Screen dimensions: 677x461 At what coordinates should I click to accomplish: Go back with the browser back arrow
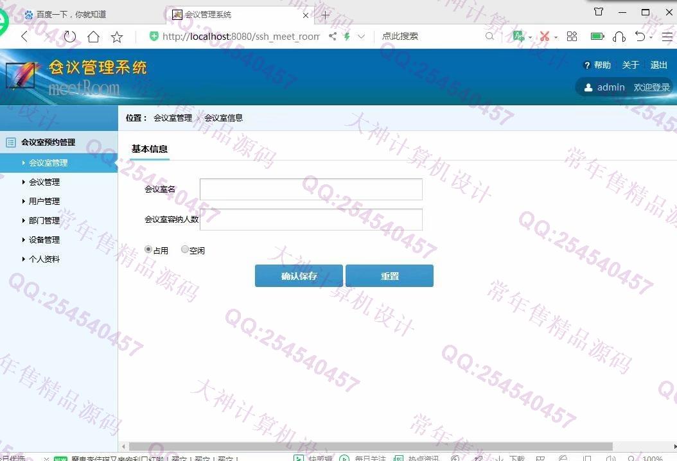[24, 37]
